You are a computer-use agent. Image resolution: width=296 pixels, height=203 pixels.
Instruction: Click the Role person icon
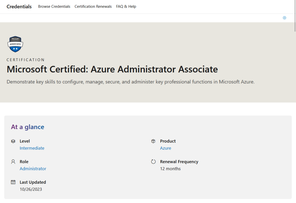(13, 161)
